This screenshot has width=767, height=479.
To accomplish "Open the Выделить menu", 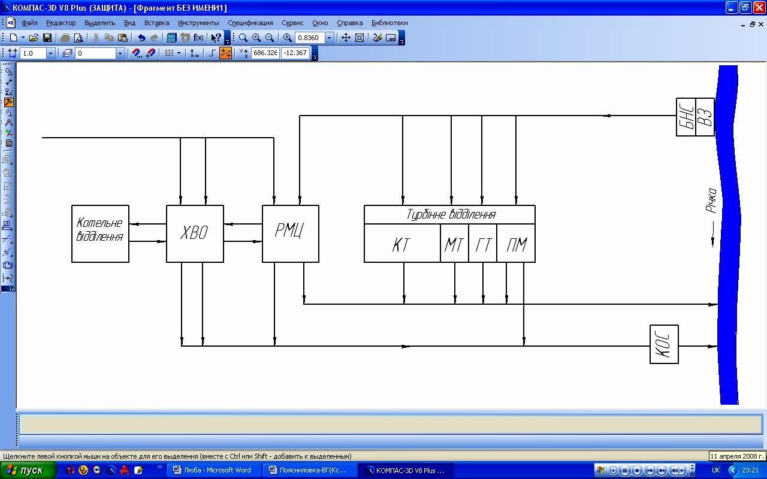I will click(x=99, y=23).
